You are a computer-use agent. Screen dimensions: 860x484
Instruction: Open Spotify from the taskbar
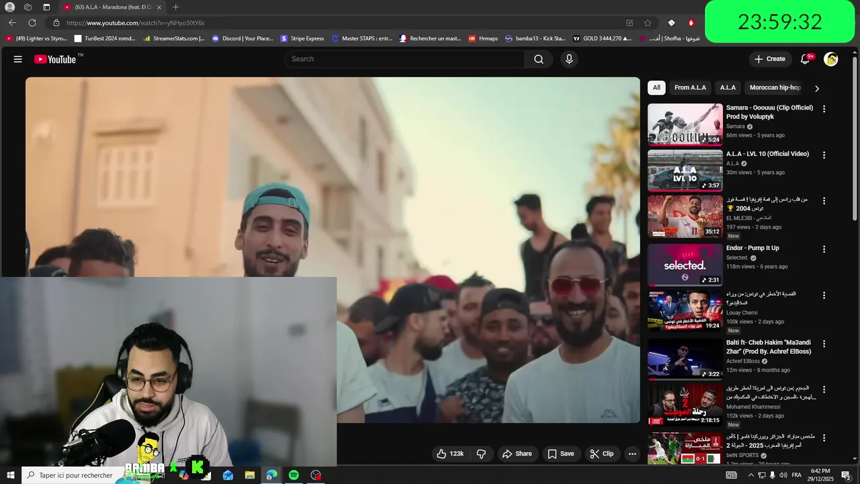pos(294,475)
